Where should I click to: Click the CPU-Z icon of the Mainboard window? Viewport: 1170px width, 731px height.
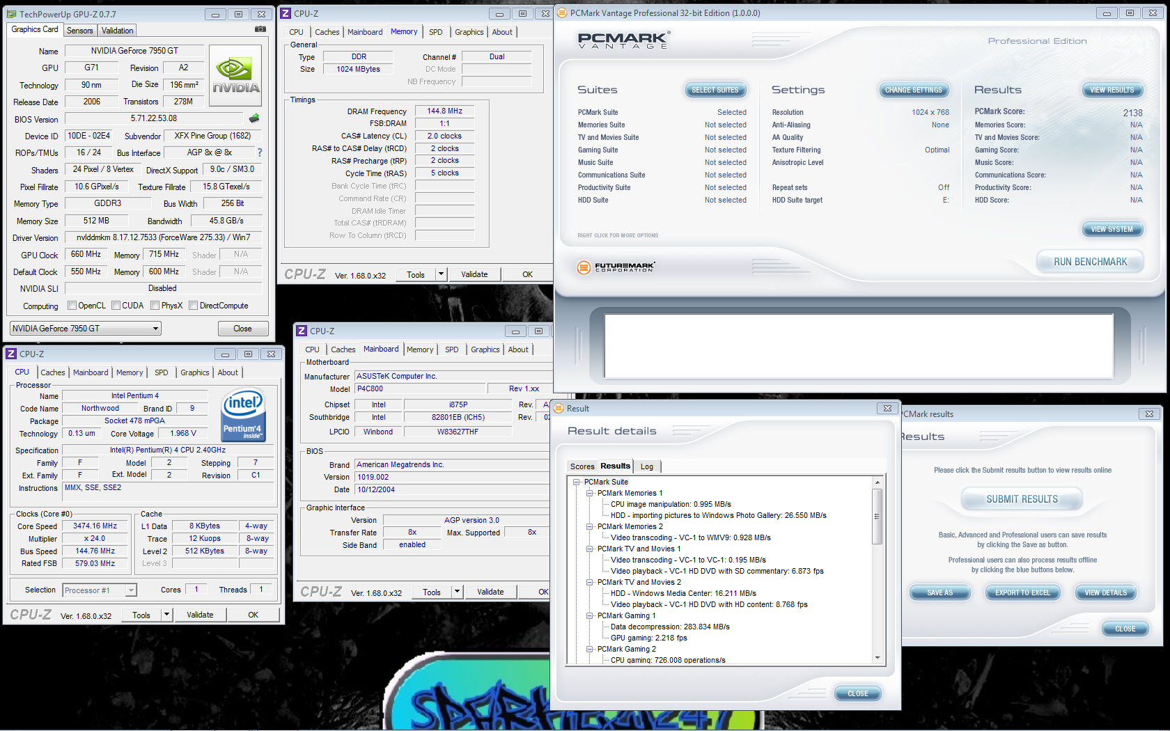(302, 331)
